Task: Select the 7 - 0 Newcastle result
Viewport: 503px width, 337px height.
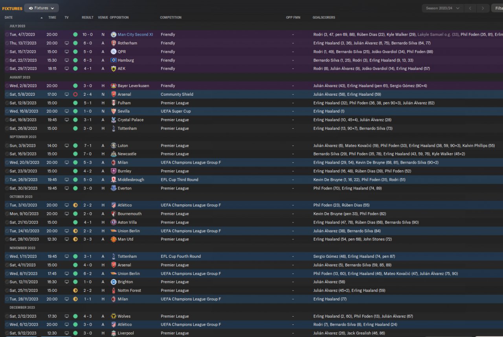Action: click(87, 154)
